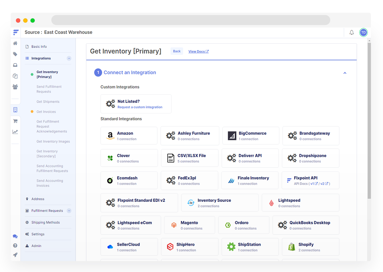Select the Deliverr API integration card
383x272 pixels.
250,158
